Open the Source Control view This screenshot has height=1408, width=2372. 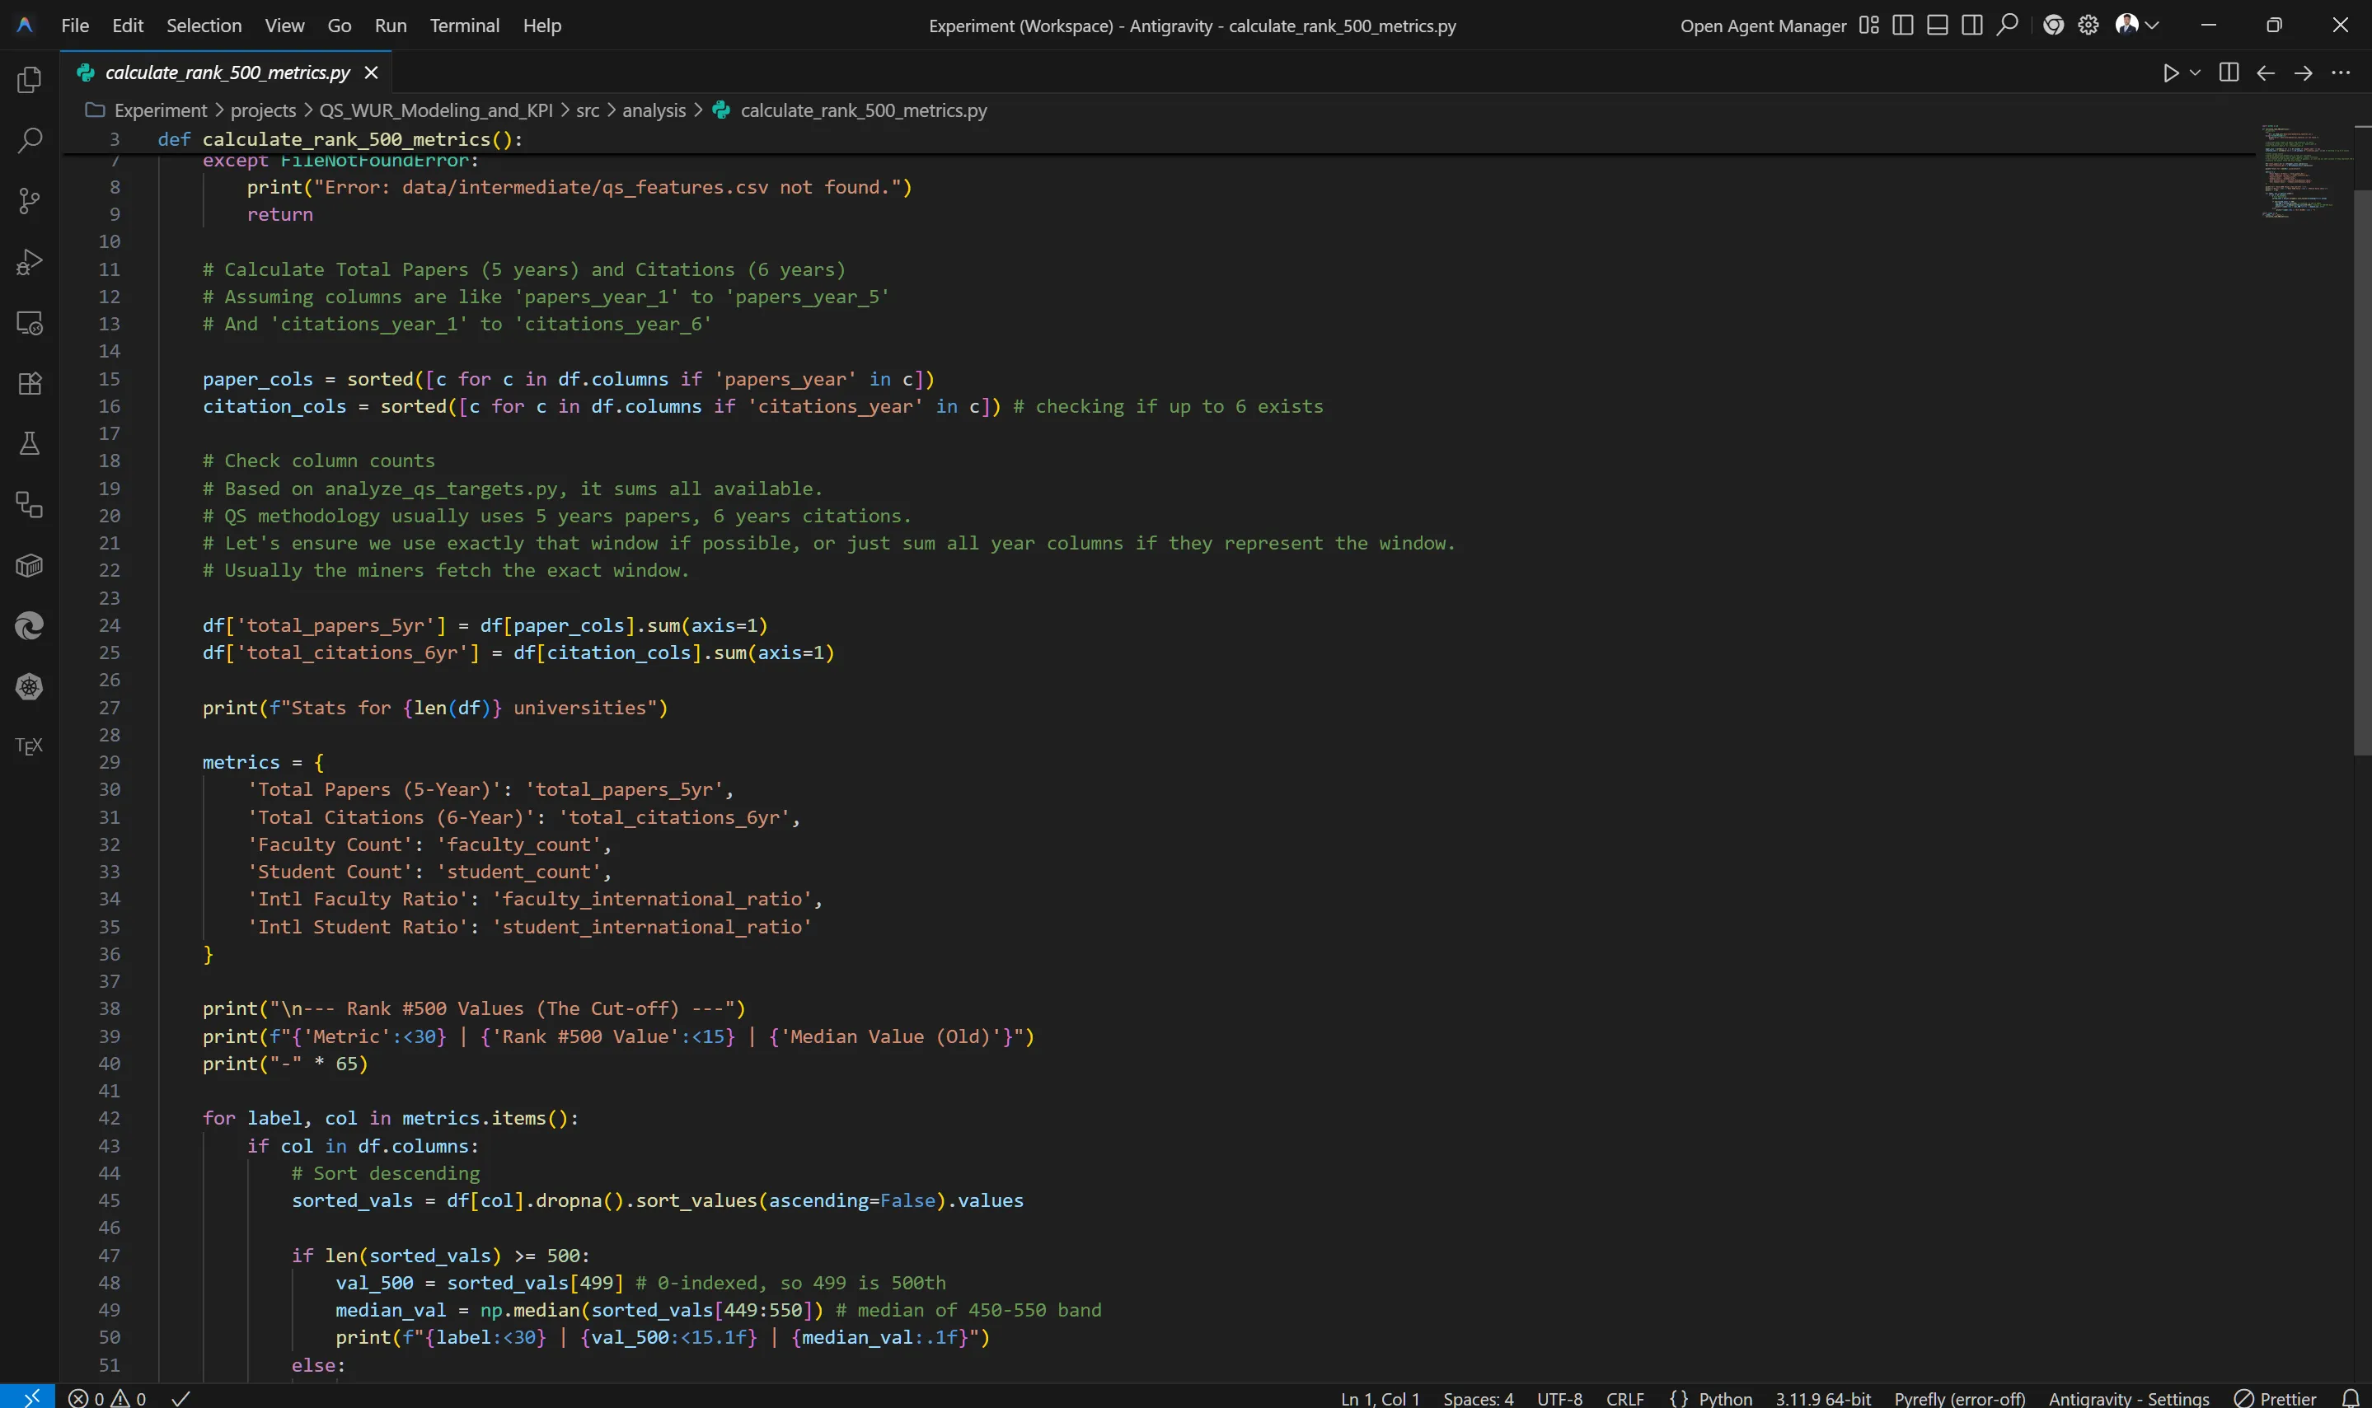(30, 201)
